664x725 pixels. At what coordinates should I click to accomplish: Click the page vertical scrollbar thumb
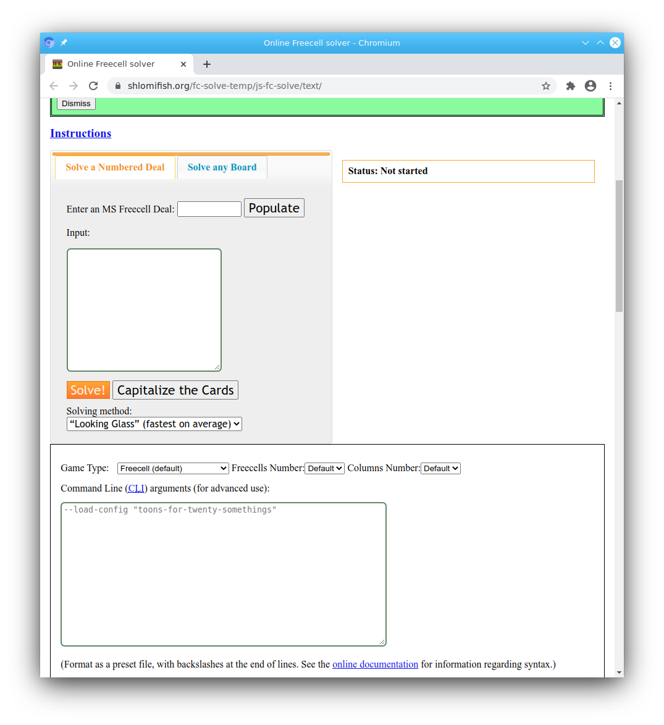[619, 246]
